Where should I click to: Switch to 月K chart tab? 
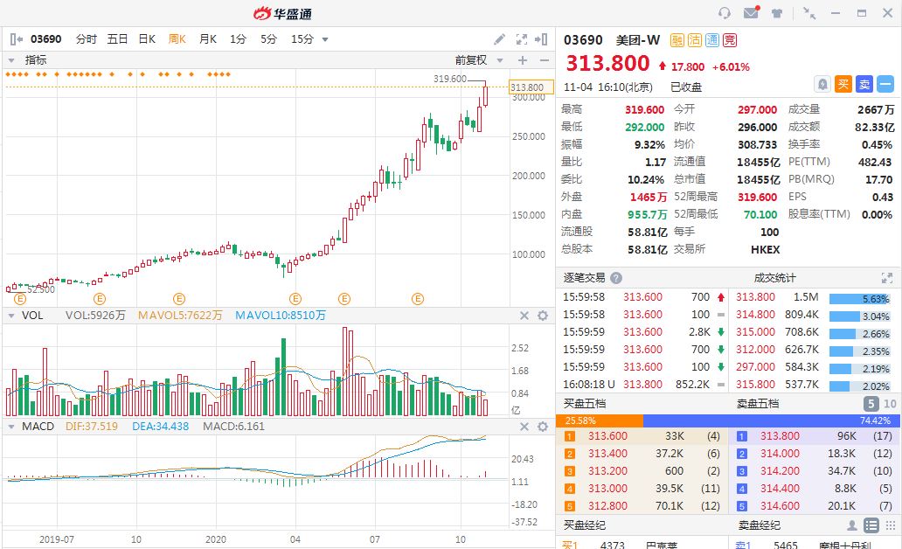pyautogui.click(x=208, y=39)
